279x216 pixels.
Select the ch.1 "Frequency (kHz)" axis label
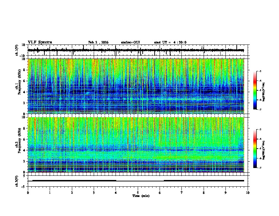tap(19, 82)
